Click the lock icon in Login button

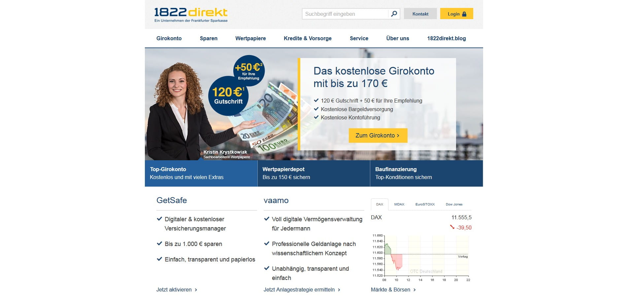(464, 14)
